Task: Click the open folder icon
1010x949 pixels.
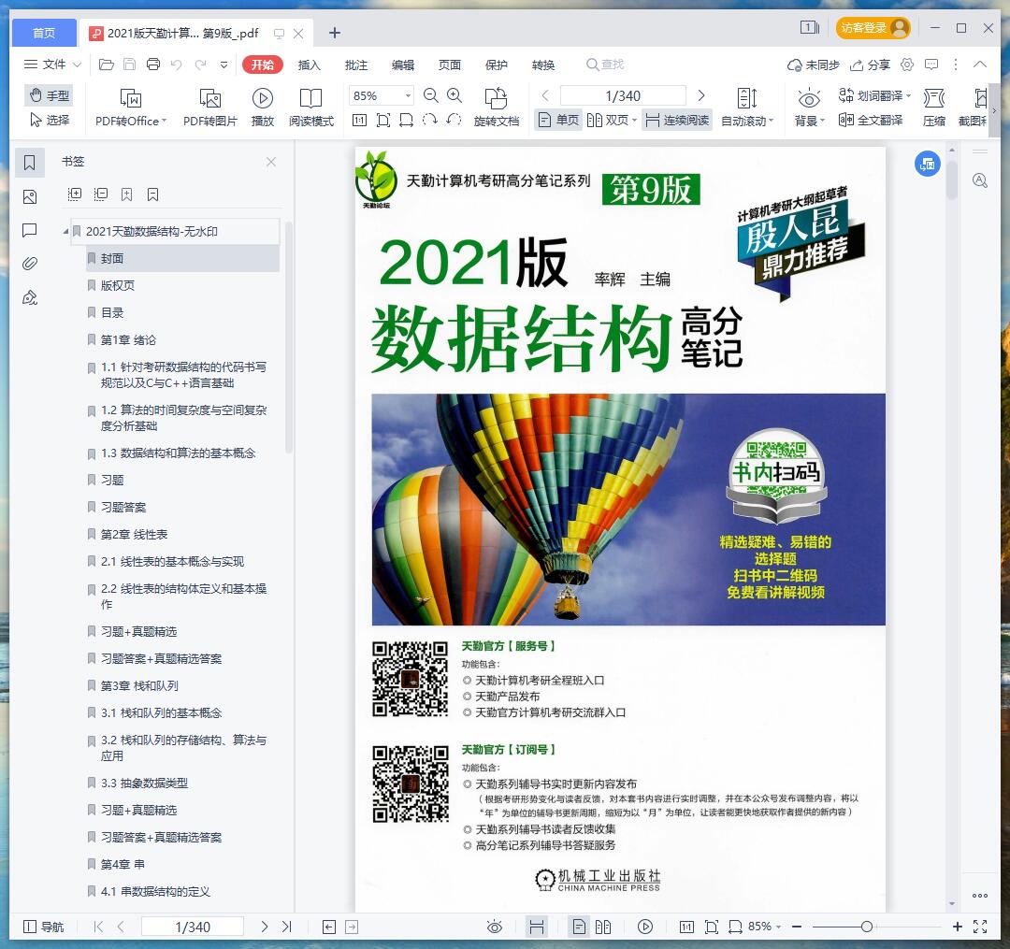Action: pyautogui.click(x=107, y=65)
